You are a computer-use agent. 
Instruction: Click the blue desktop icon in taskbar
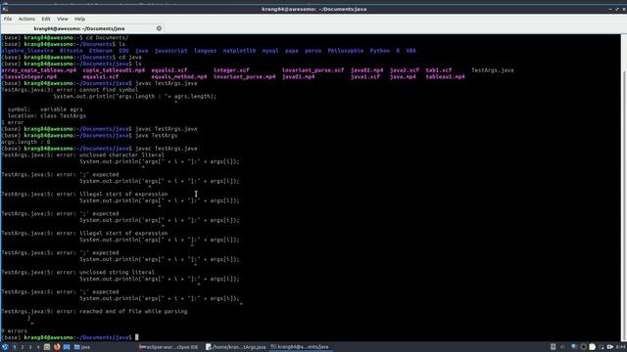tap(67, 347)
